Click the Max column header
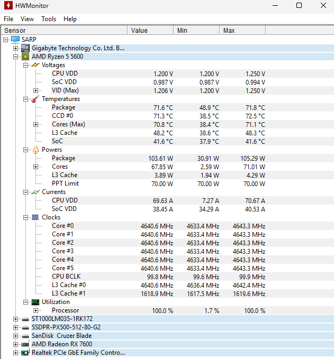This screenshot has width=334, height=359. (243, 31)
